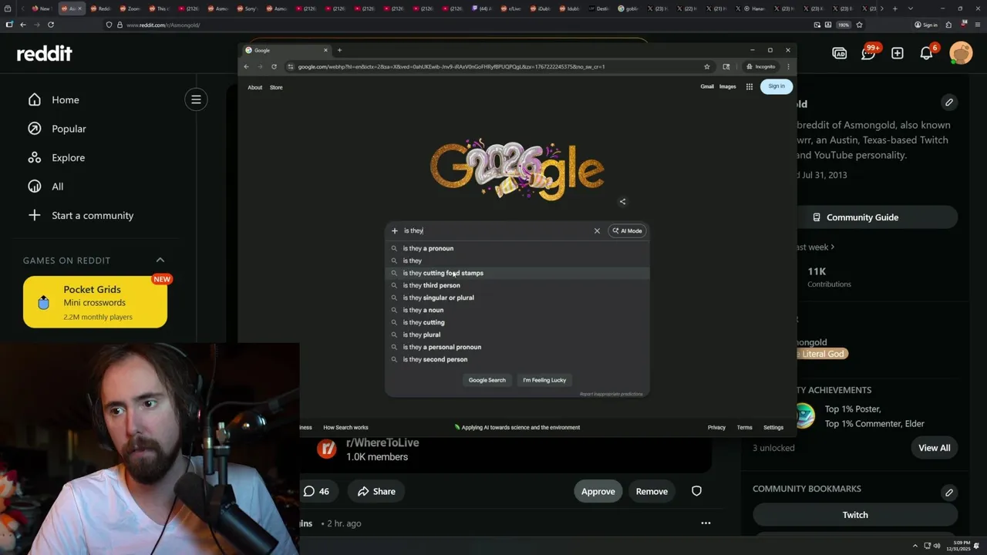Collapse the Reddit sidebar with hamburger button
Viewport: 987px width, 555px height.
click(x=196, y=99)
